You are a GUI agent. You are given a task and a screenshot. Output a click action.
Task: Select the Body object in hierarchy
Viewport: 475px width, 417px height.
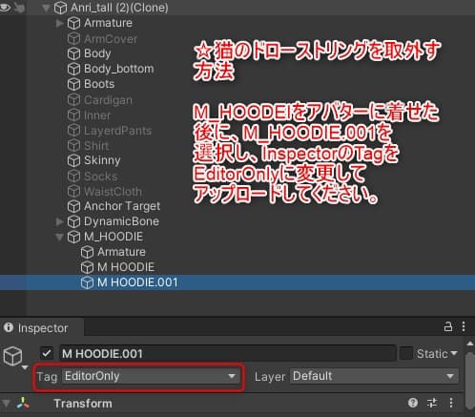[x=97, y=53]
